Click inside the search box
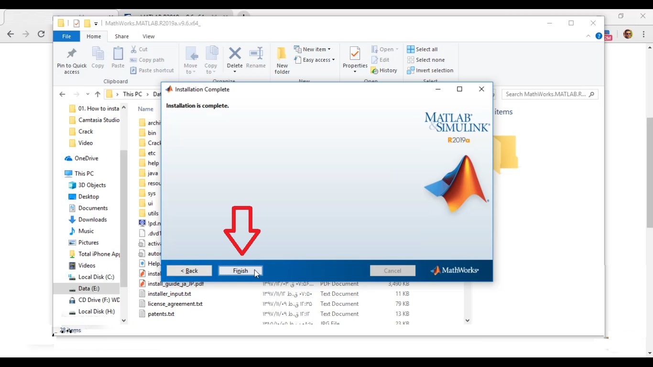Screen dimensions: 653x367 pos(545,94)
